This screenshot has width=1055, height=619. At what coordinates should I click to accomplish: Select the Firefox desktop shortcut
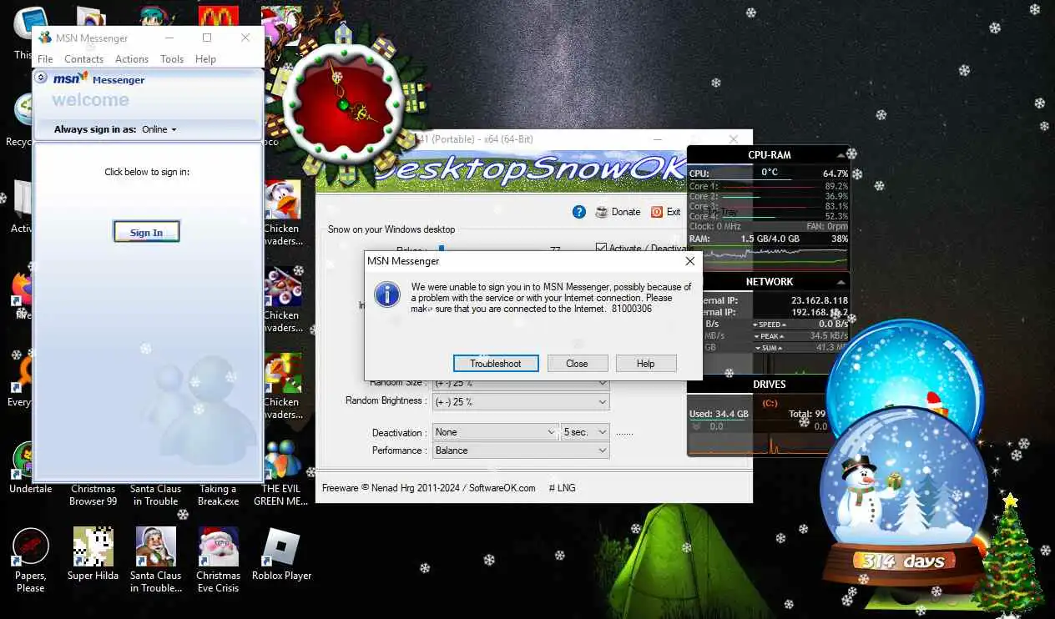click(x=23, y=289)
